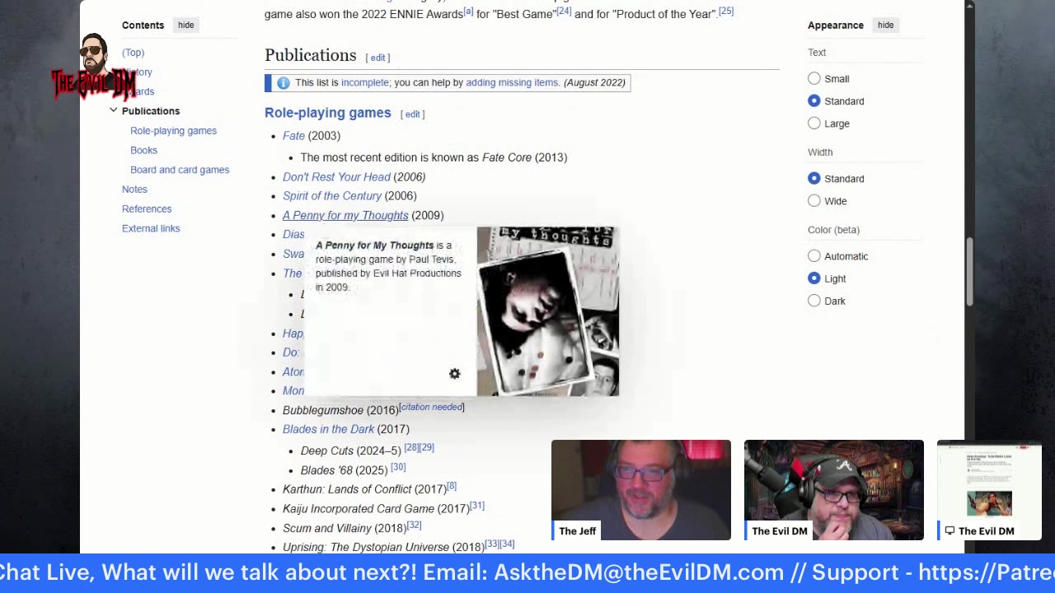The height and width of the screenshot is (593, 1055).
Task: Open citation [30] after Blades '68
Action: (398, 467)
